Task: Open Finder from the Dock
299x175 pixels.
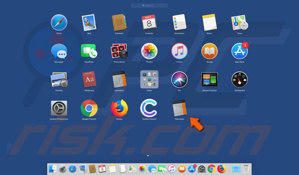Action: coord(53,169)
